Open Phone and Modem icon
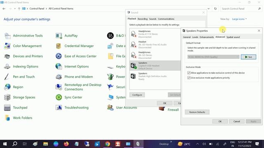The image size is (264, 148). click(59, 77)
